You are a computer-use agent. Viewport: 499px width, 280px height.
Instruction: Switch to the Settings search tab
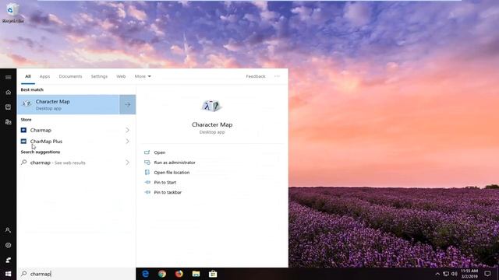point(99,76)
